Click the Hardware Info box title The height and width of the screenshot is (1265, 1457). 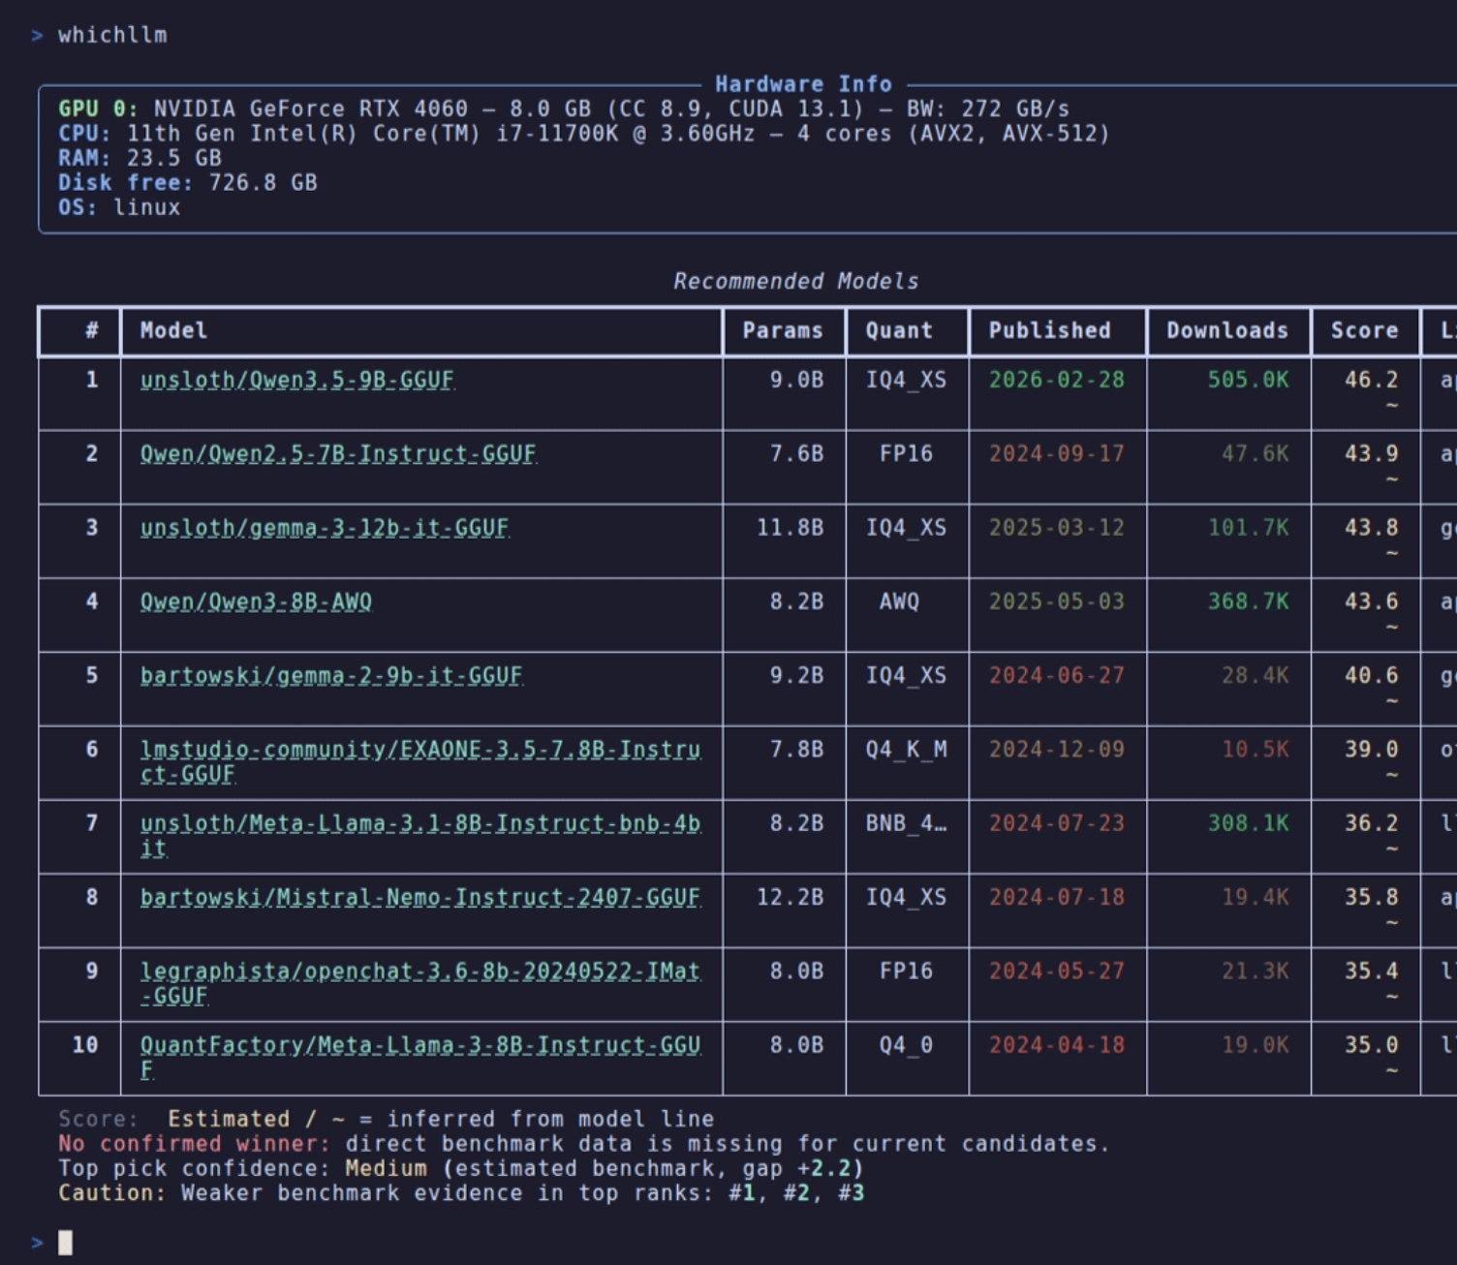[803, 84]
